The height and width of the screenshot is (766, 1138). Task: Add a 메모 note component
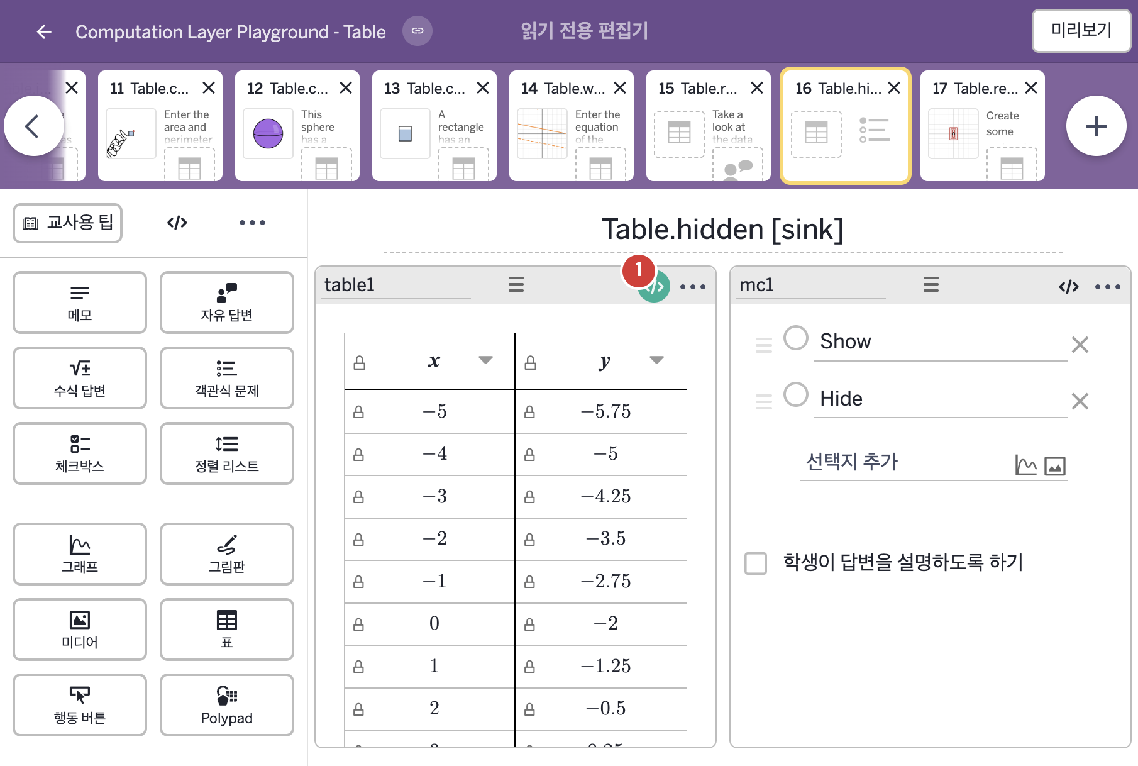[x=80, y=303]
